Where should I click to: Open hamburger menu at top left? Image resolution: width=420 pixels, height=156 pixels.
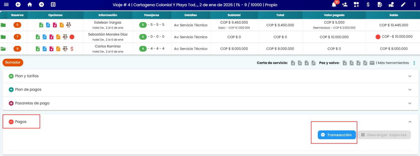[6, 4]
